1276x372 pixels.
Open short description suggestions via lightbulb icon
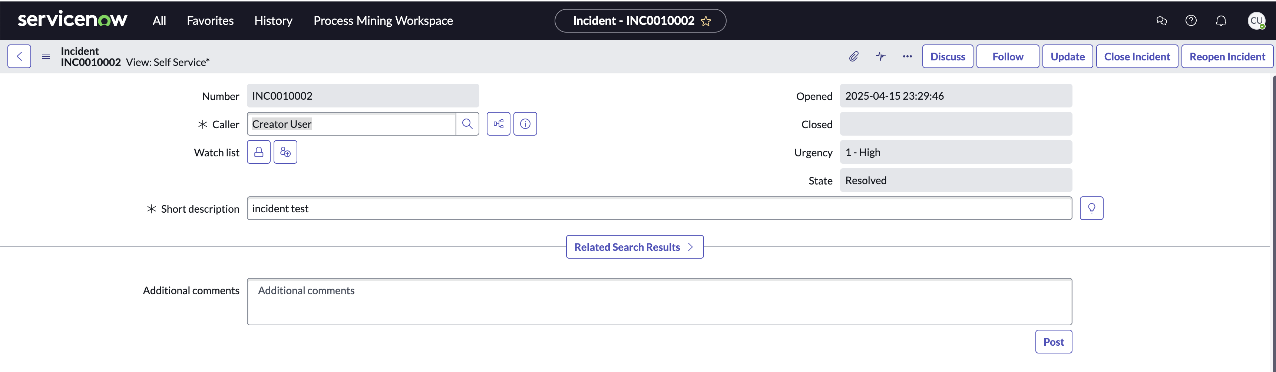pos(1092,207)
